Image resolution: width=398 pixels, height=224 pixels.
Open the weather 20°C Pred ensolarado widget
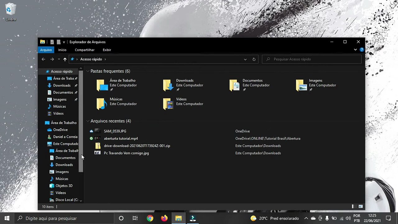click(275, 218)
